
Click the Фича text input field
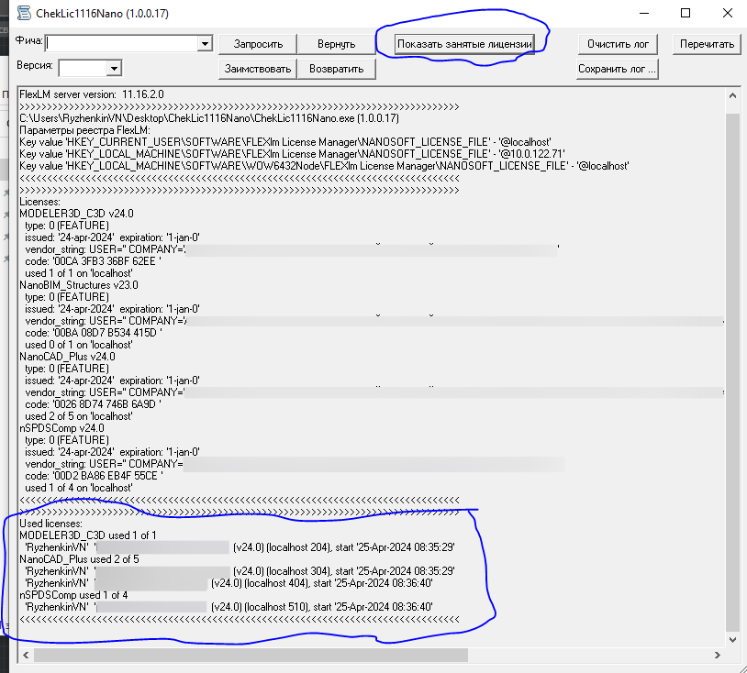click(x=121, y=43)
